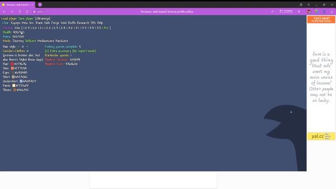Open the Research tab
Image resolution: width=336 pixels, height=189 pixels.
83,23
